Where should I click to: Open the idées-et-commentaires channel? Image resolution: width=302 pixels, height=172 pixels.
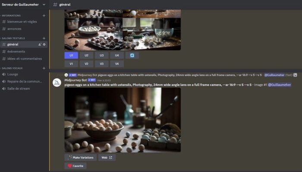[x=24, y=58]
